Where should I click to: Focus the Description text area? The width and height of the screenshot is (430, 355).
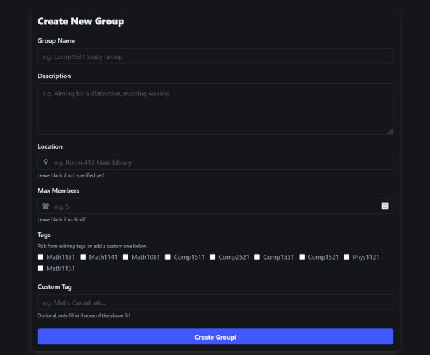point(215,109)
